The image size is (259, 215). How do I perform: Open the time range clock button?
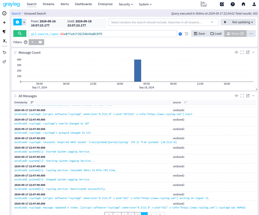coord(17,22)
